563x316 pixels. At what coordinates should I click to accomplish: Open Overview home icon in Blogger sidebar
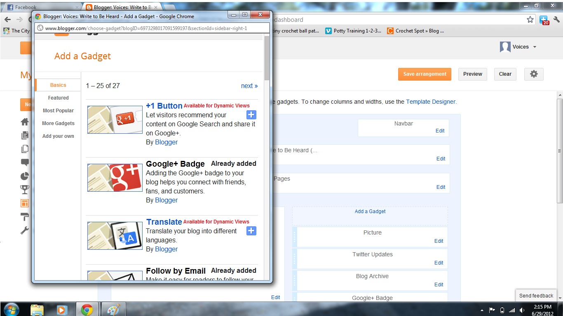click(25, 122)
